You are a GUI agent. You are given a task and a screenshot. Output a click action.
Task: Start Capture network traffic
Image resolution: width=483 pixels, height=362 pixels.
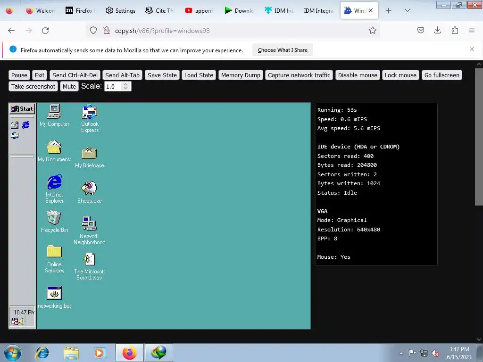pos(299,75)
